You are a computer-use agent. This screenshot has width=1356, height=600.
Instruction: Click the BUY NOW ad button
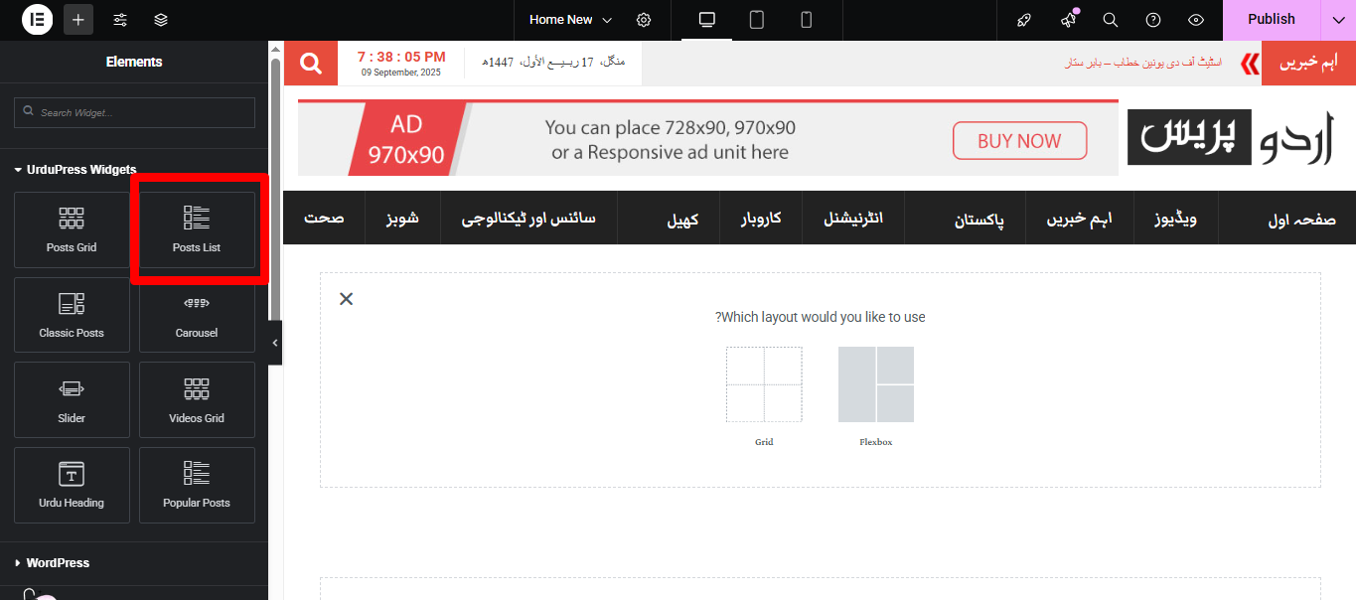(1019, 141)
